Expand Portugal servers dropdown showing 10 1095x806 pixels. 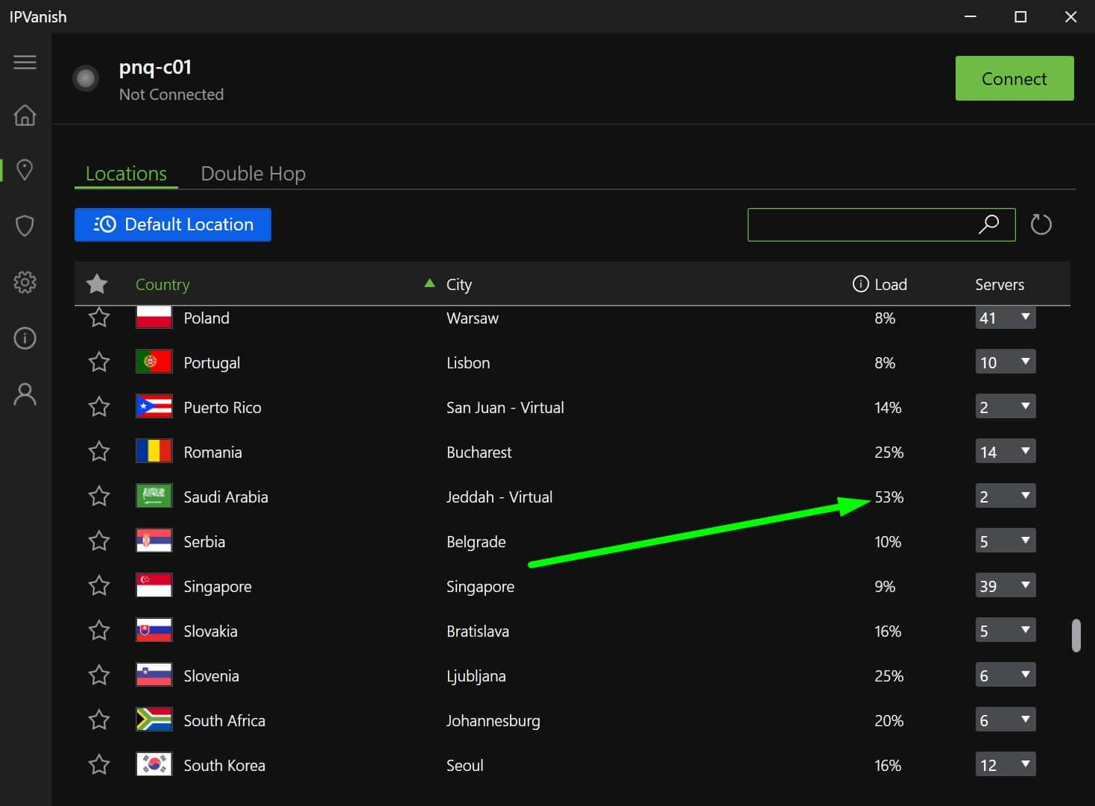tap(1006, 362)
